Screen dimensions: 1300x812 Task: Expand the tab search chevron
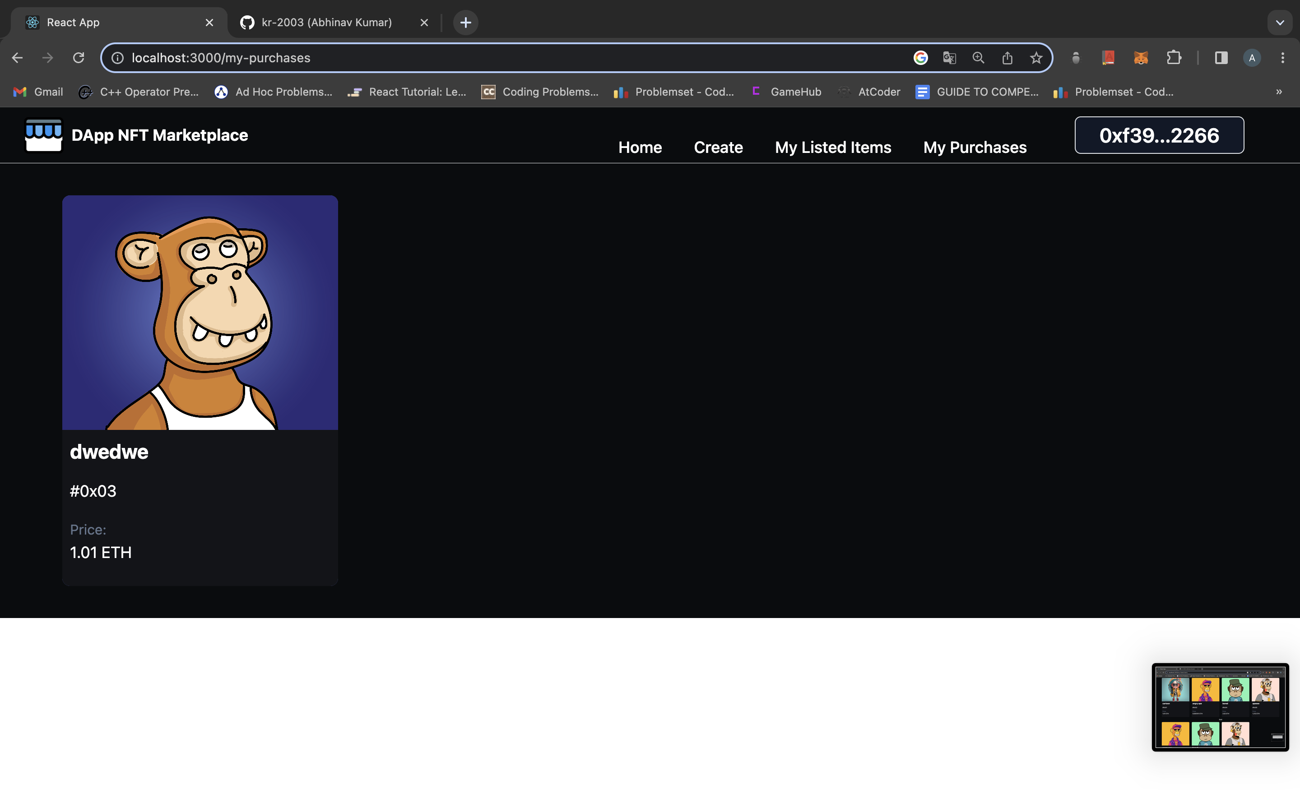pyautogui.click(x=1280, y=23)
